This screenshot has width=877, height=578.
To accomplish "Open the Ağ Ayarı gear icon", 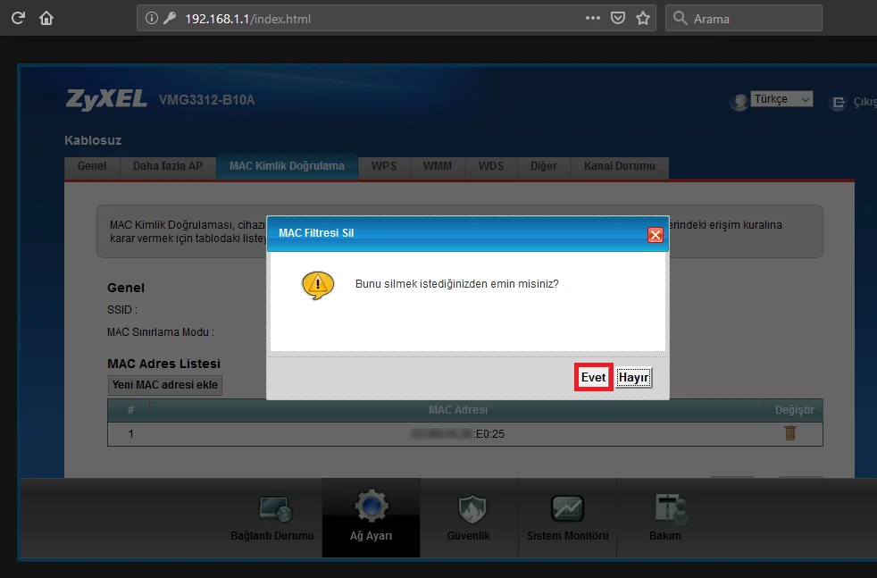I will [x=371, y=507].
